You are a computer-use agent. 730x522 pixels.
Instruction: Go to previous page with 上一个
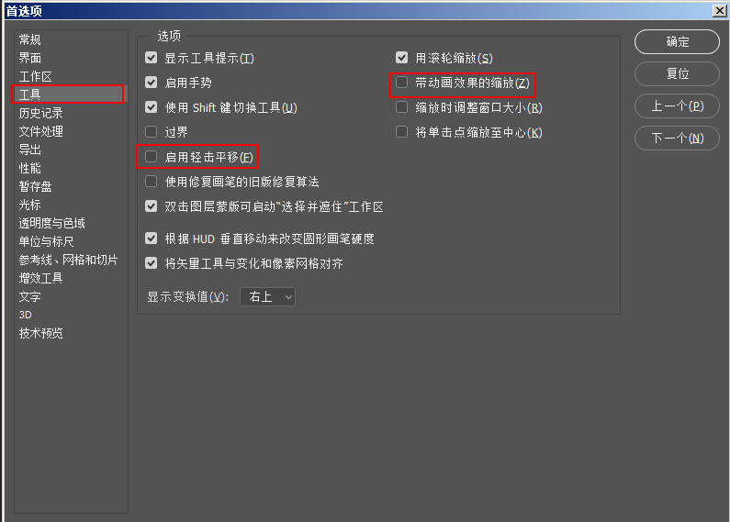tap(677, 106)
